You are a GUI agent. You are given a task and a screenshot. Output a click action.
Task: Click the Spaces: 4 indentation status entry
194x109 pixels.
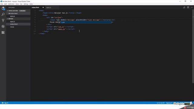169,103
